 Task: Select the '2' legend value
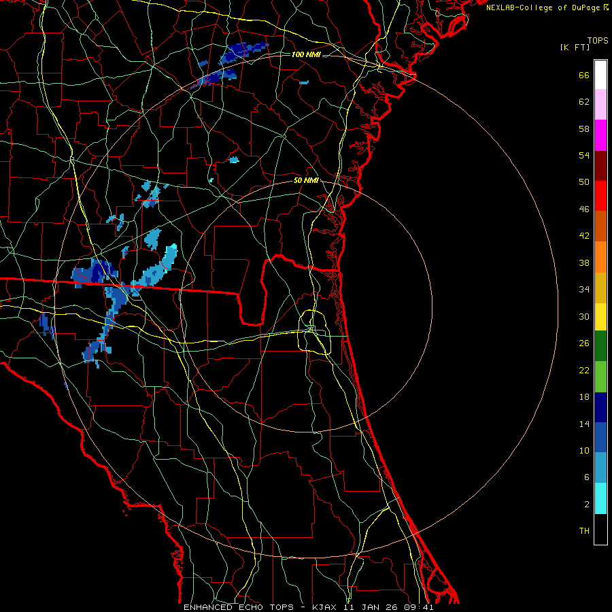(x=587, y=505)
